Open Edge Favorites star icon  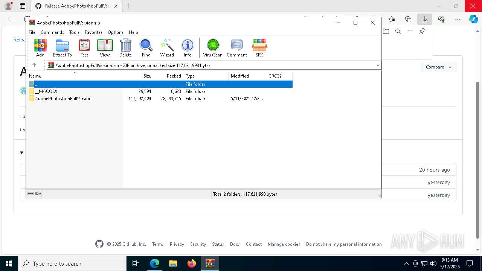pyautogui.click(x=392, y=19)
